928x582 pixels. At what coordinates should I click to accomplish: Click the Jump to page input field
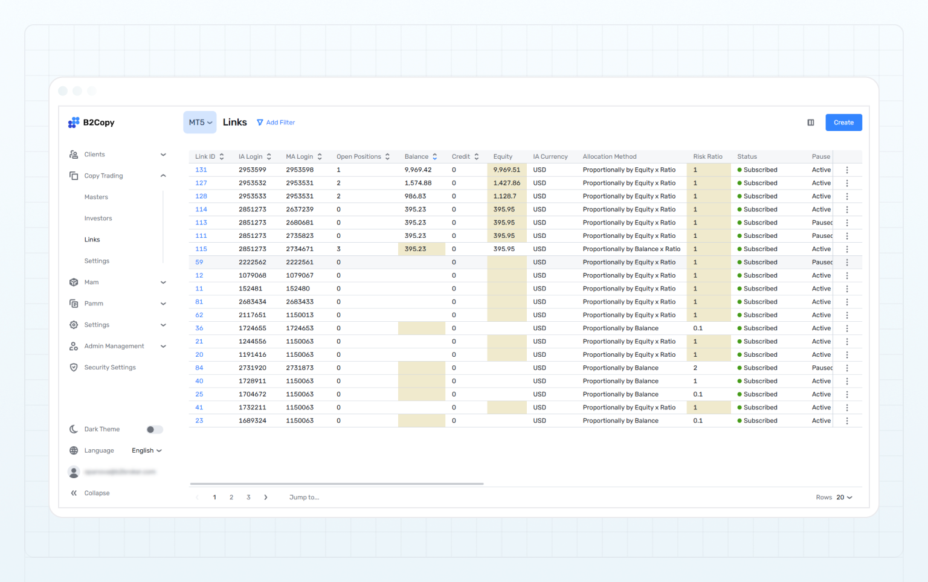pos(304,497)
